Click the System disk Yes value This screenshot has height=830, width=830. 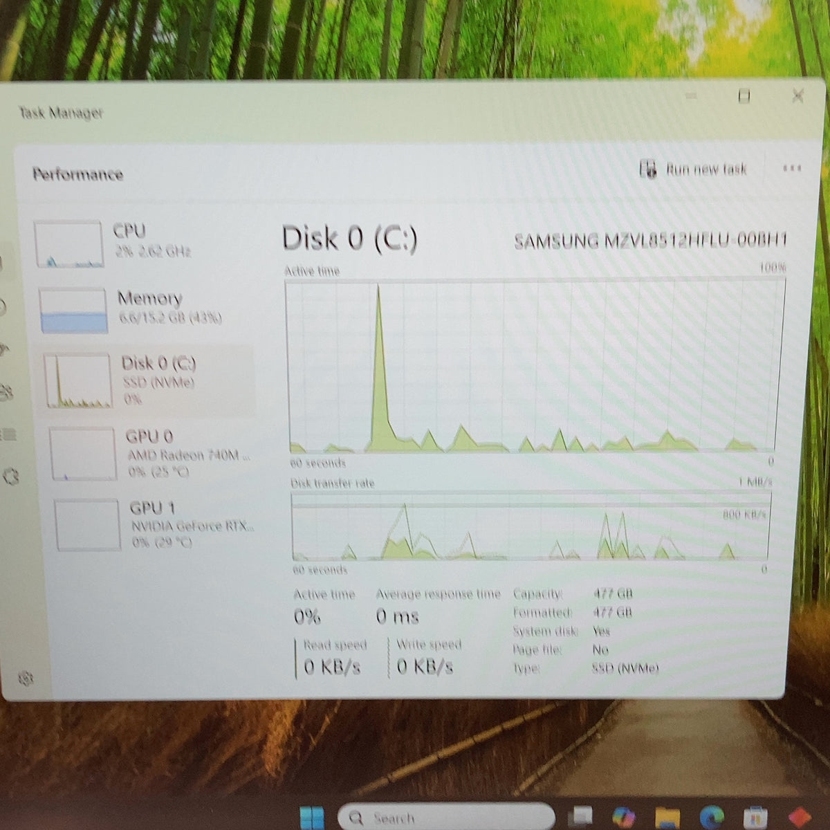(601, 631)
